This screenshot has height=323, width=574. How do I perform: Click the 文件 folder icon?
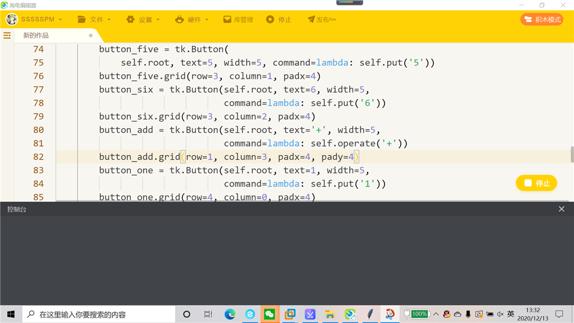pos(81,19)
